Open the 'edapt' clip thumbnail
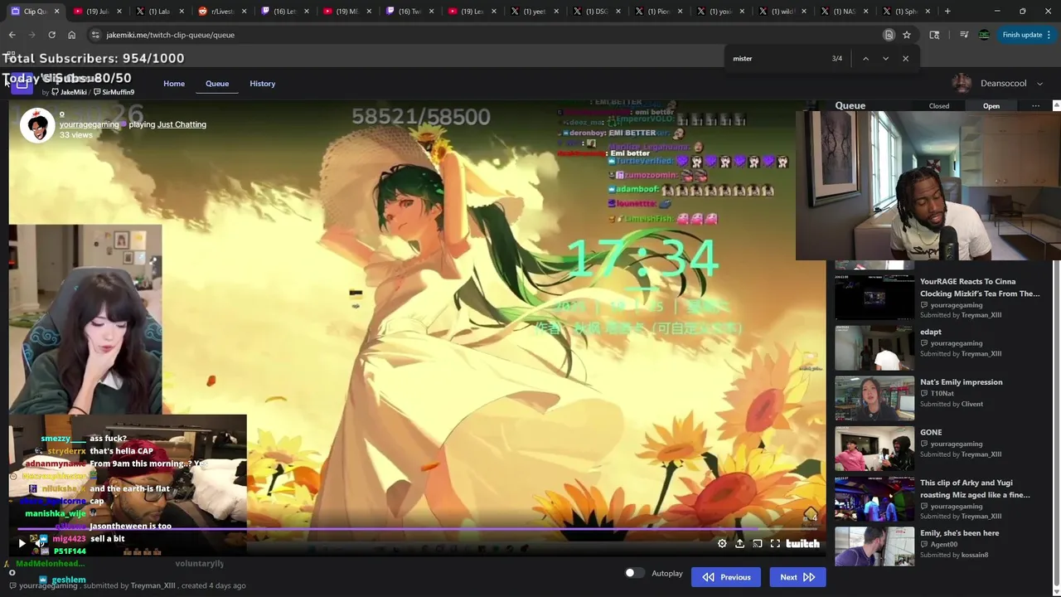This screenshot has width=1061, height=597. pyautogui.click(x=874, y=347)
